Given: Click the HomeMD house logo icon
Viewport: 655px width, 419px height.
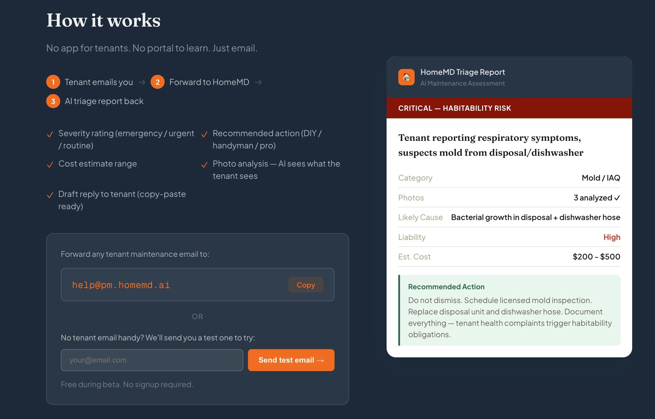Looking at the screenshot, I should click(406, 77).
